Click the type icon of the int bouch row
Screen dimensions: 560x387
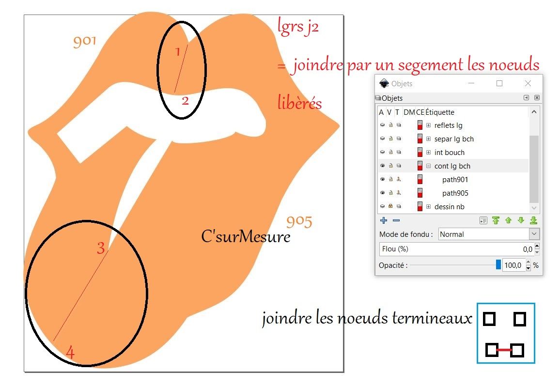(399, 152)
